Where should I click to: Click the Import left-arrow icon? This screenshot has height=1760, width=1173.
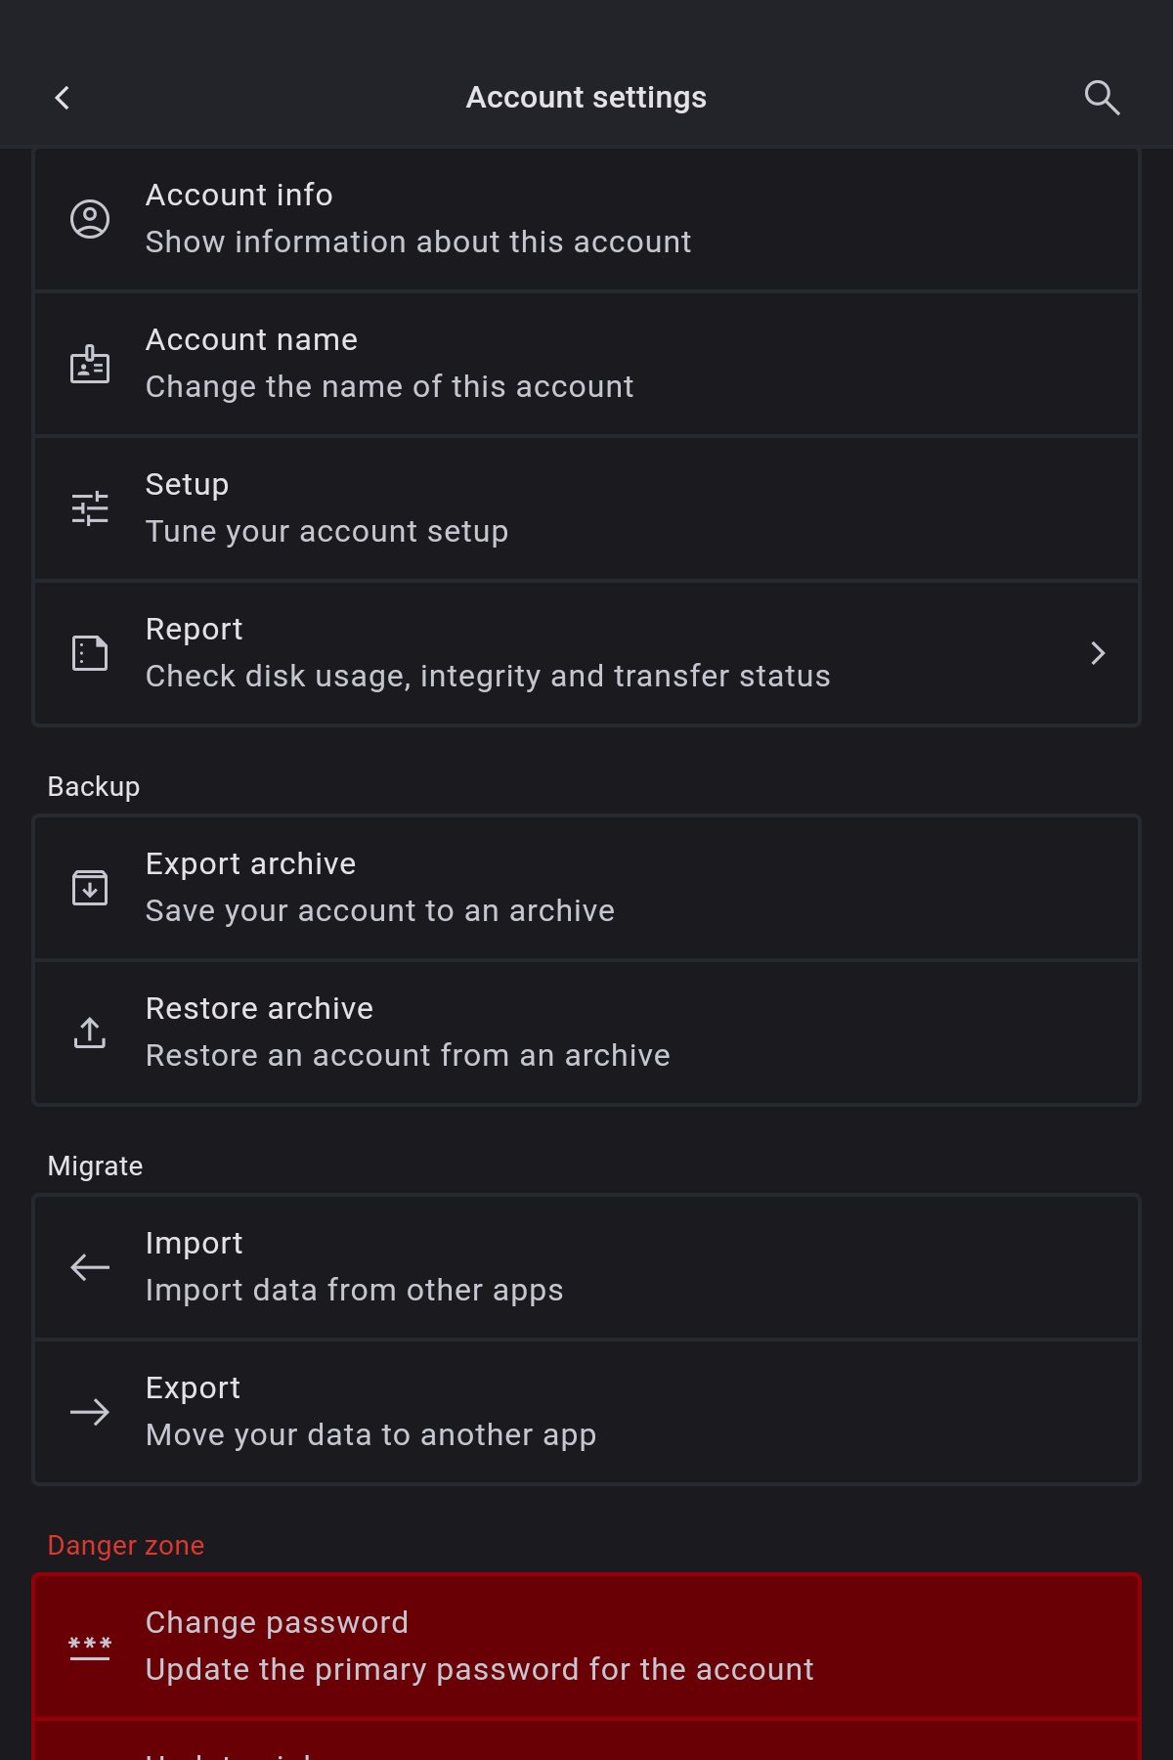(x=90, y=1267)
